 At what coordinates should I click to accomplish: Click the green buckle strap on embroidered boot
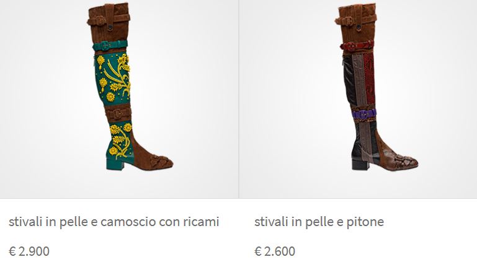pos(110,46)
